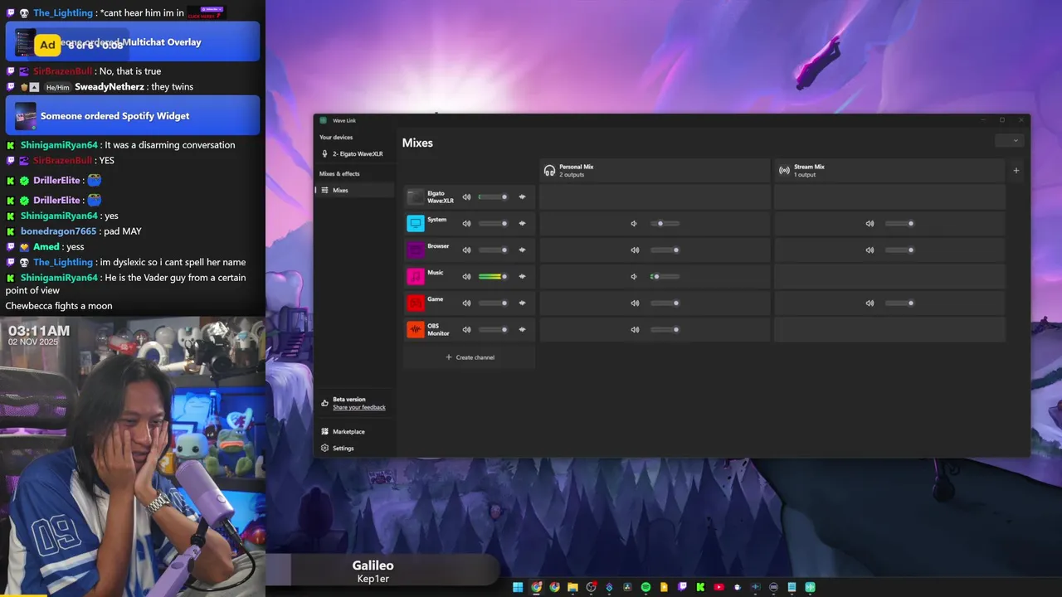
Task: Mute the Browser input channel
Action: (x=466, y=250)
